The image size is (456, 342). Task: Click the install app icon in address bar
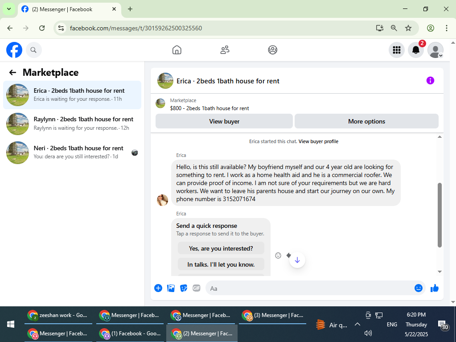coord(379,28)
